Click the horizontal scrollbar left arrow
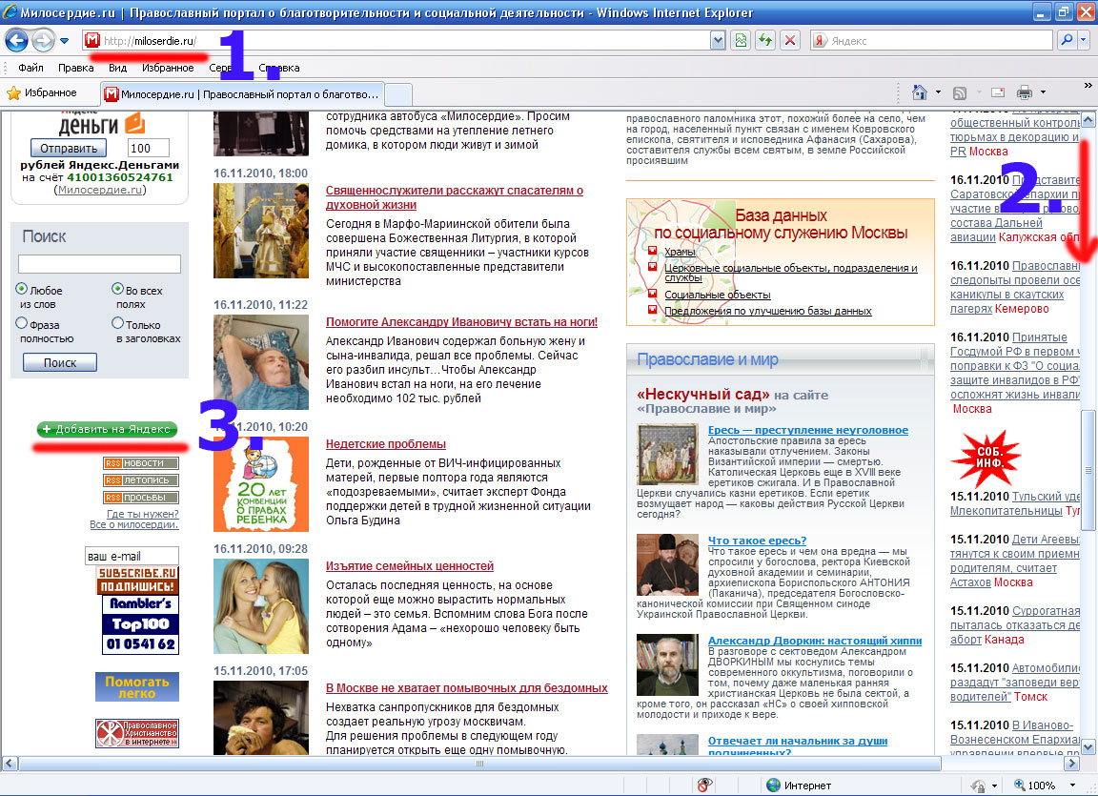 [10, 763]
